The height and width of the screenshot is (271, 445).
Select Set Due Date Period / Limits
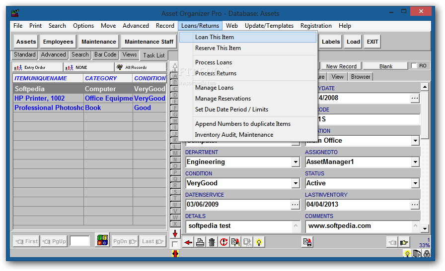click(x=248, y=109)
